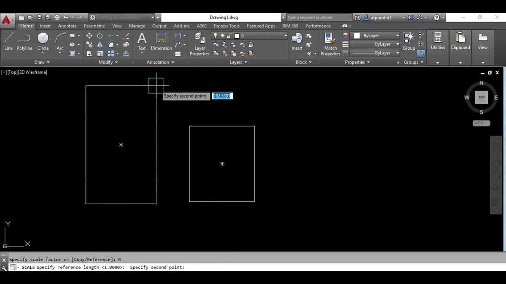Click the Scale tool icon
The width and height of the screenshot is (506, 284).
click(100, 53)
